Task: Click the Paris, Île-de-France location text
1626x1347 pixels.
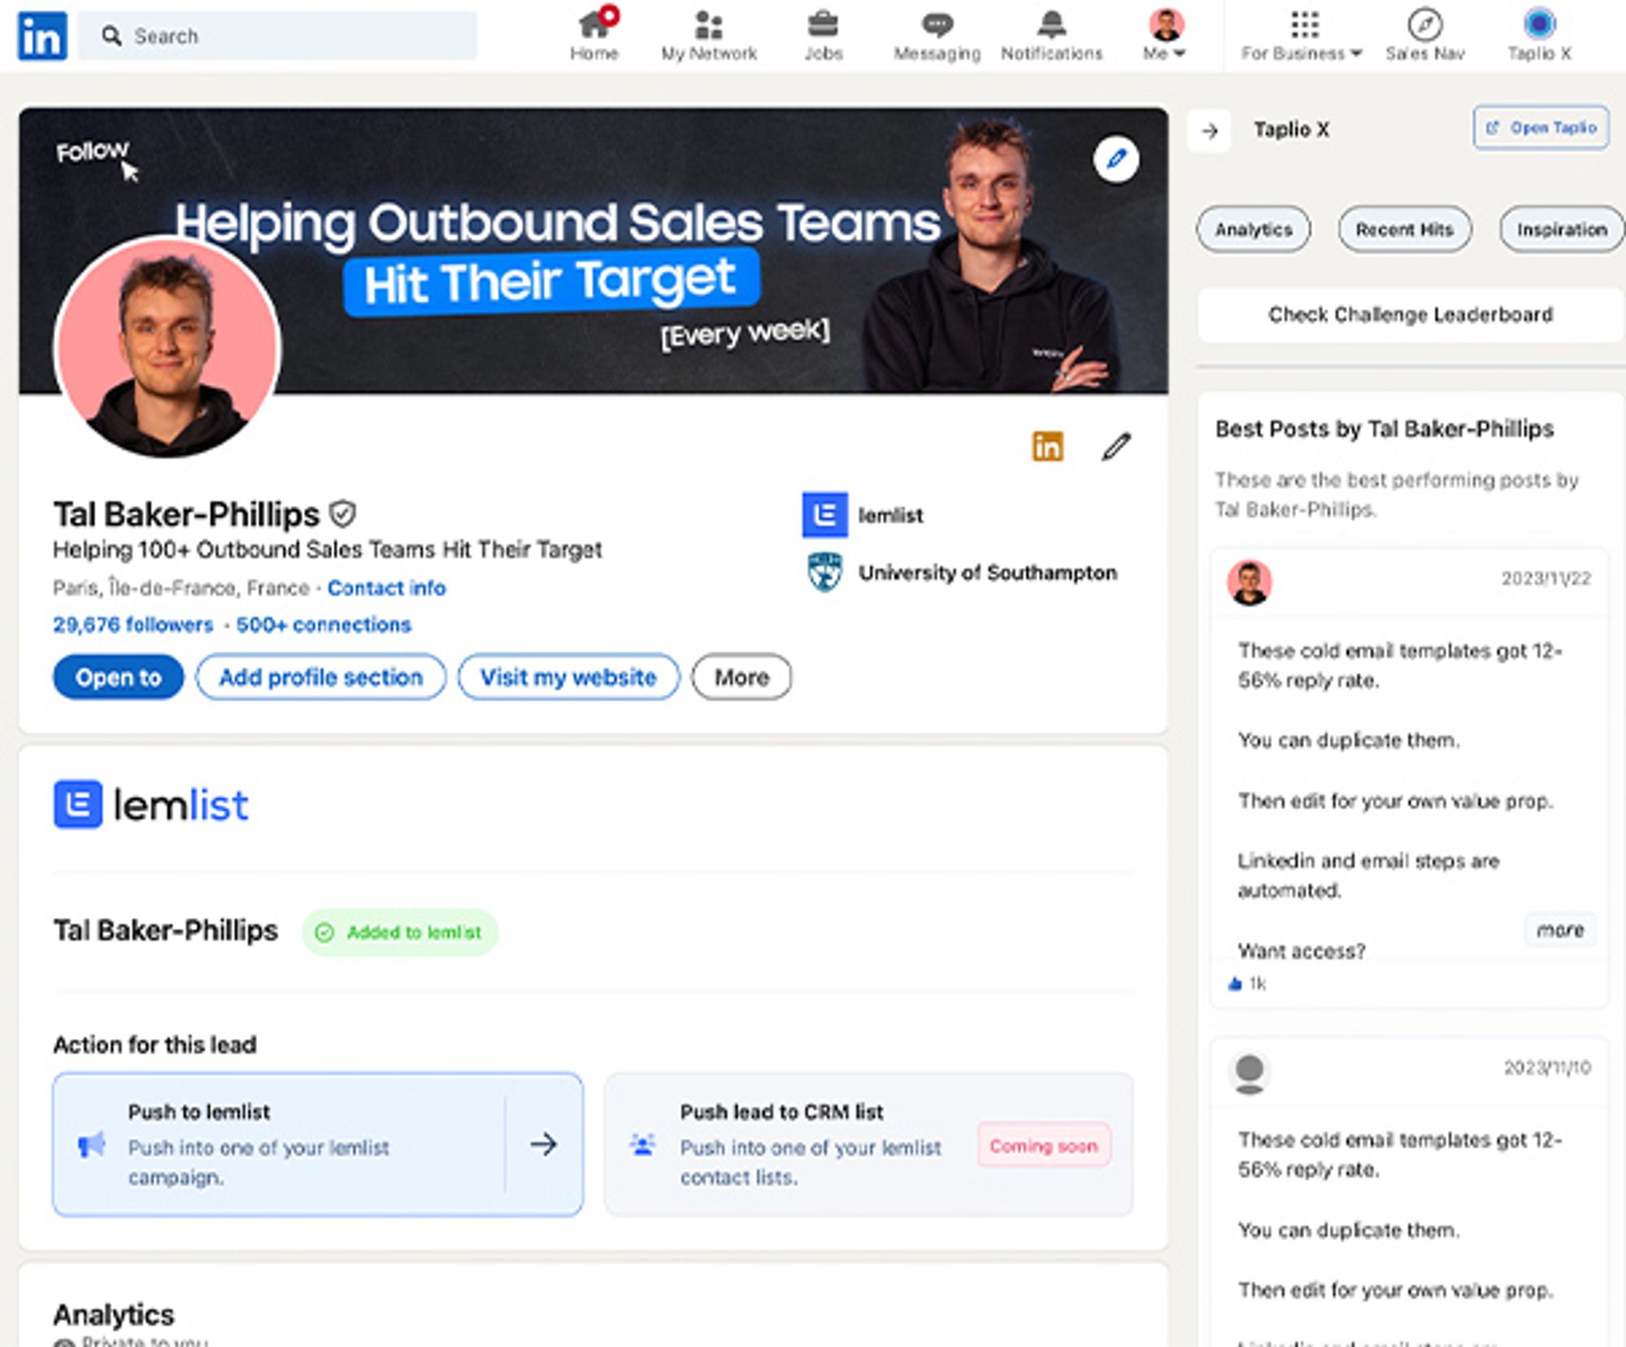Action: pos(181,588)
